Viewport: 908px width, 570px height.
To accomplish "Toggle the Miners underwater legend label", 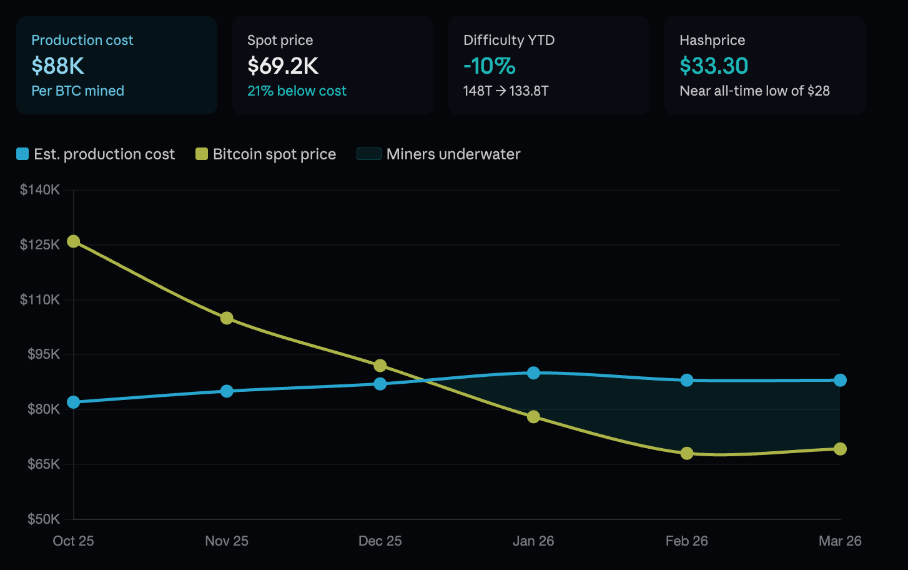I will coord(453,154).
